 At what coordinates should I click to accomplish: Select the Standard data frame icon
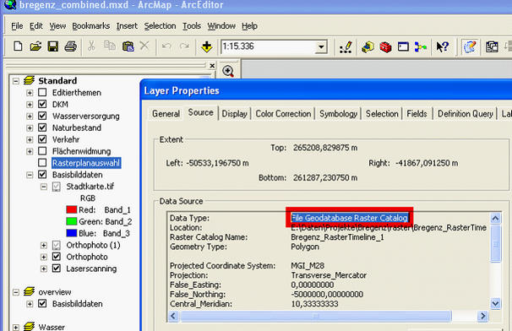tap(29, 80)
